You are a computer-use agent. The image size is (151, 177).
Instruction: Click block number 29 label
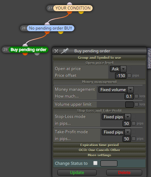[5, 50]
